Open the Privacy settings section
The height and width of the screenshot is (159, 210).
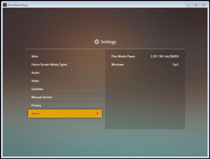[65, 105]
